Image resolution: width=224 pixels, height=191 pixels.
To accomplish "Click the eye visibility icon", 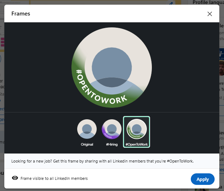I will point(15,178).
